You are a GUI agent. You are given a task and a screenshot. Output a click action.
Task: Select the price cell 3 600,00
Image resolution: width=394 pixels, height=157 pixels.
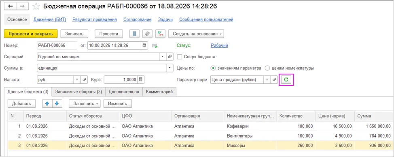pyautogui.click(x=335, y=145)
